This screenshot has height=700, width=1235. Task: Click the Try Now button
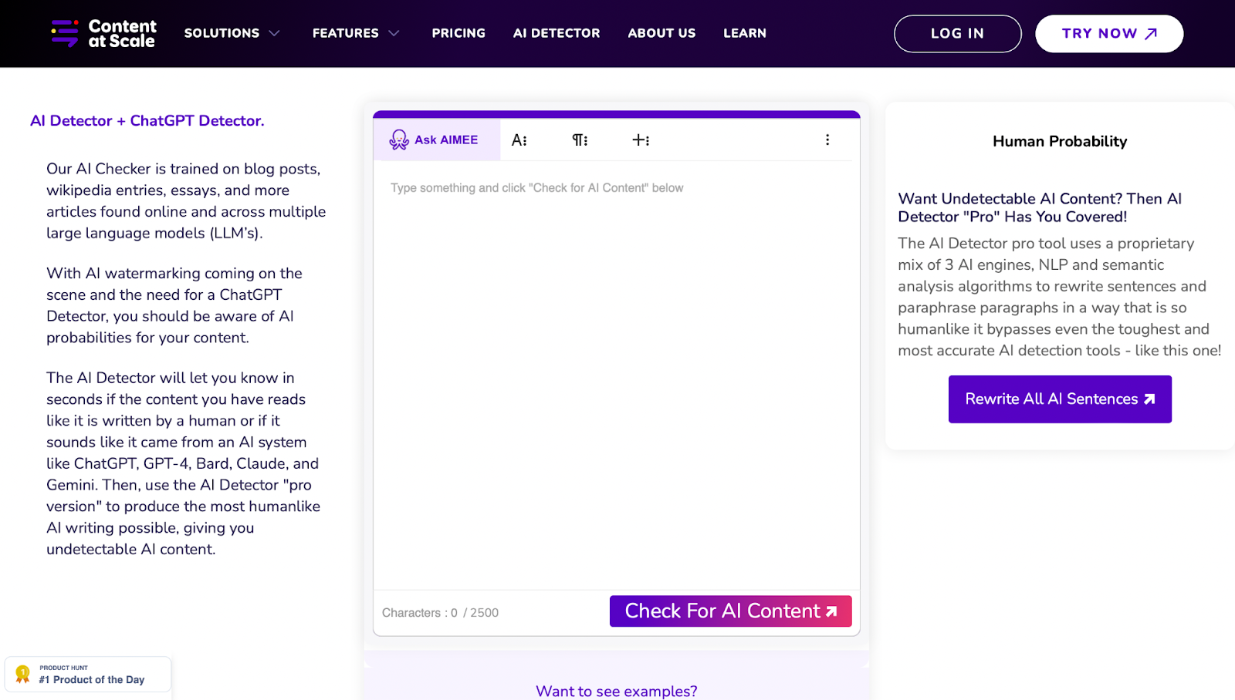[1109, 34]
